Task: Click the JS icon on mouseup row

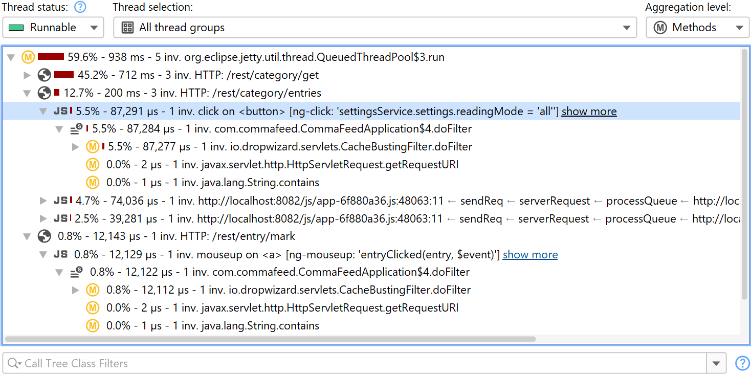Action: (x=60, y=254)
